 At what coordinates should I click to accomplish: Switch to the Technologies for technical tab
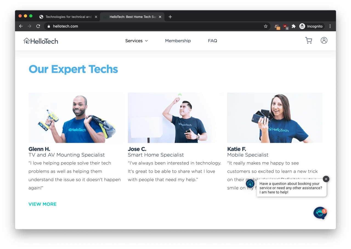pos(68,17)
